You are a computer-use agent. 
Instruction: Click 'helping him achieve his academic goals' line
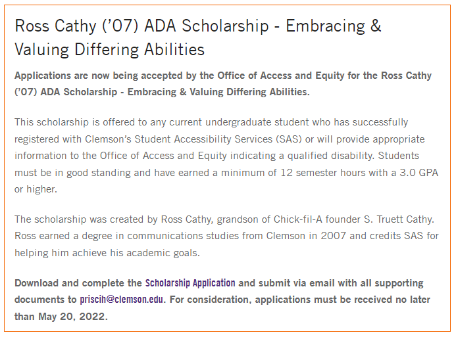107,253
